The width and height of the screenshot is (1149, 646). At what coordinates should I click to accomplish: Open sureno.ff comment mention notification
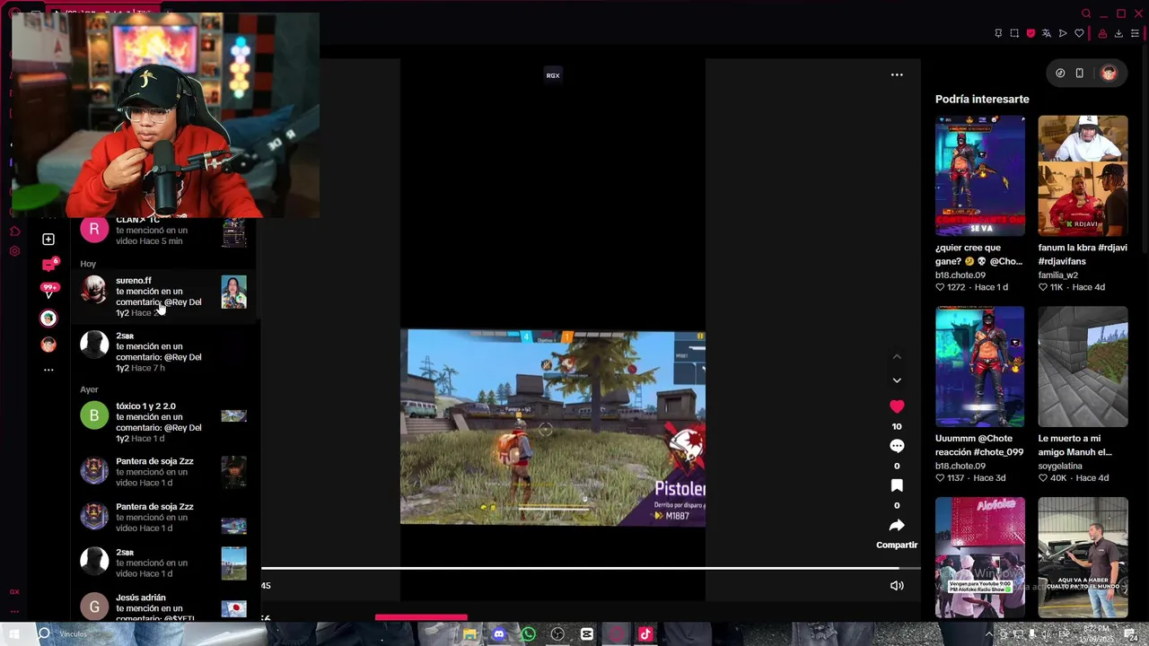[163, 296]
